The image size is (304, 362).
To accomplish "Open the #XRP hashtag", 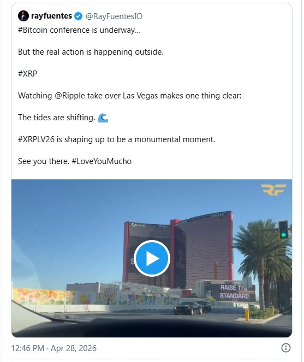I will [x=28, y=74].
